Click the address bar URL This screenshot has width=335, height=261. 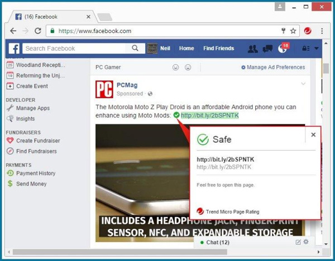[x=95, y=31]
